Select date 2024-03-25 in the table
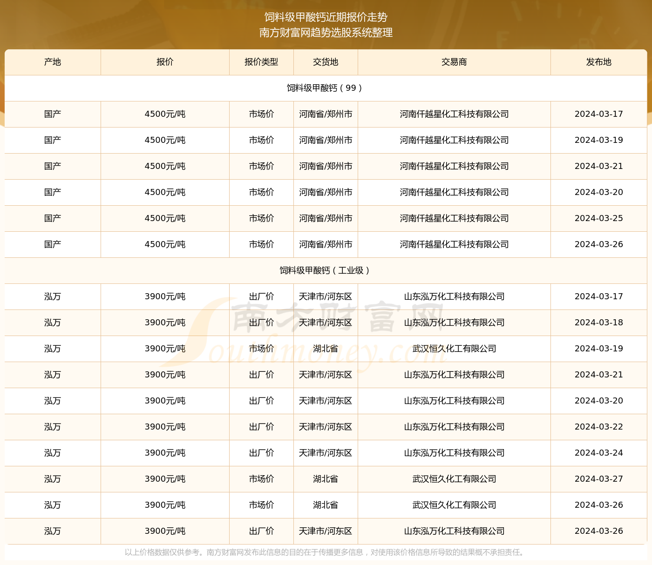Screen dimensions: 652x565 (x=599, y=218)
